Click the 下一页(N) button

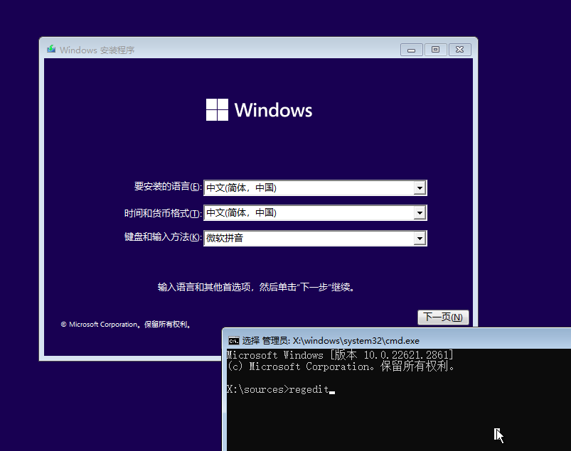(x=442, y=317)
